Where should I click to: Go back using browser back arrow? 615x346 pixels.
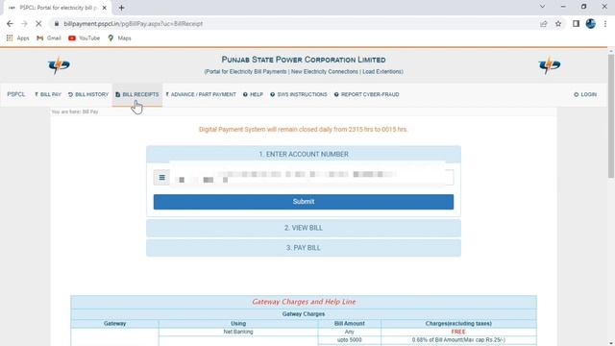click(10, 24)
